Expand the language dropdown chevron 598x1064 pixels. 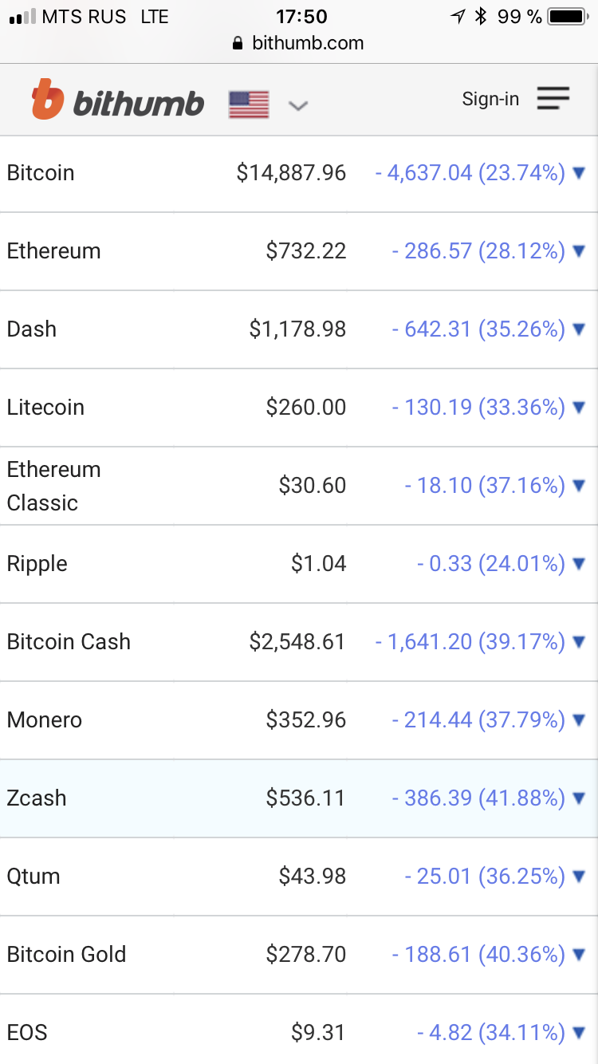click(297, 105)
